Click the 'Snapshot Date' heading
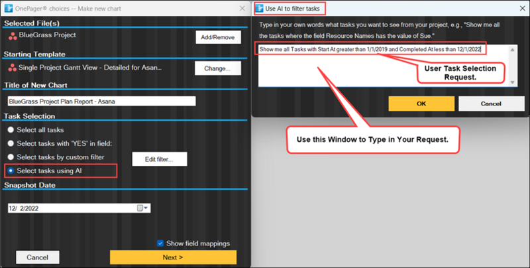The image size is (530, 268). (30, 185)
